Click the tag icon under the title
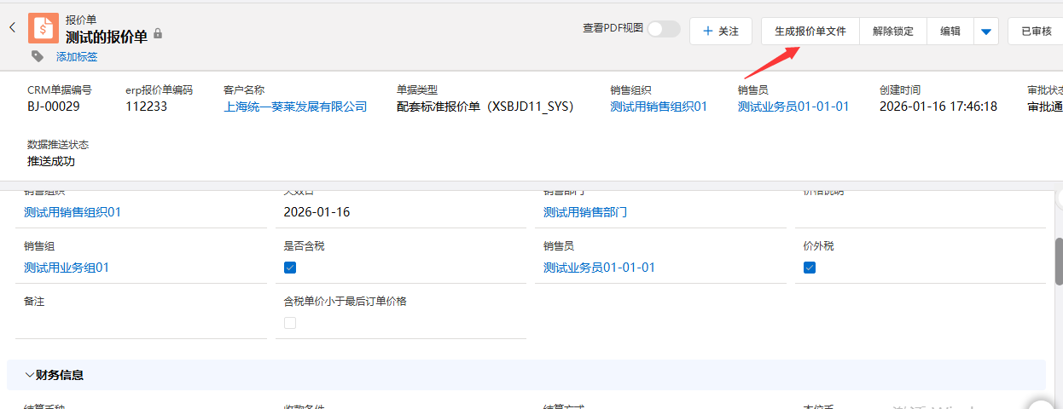 pyautogui.click(x=38, y=56)
